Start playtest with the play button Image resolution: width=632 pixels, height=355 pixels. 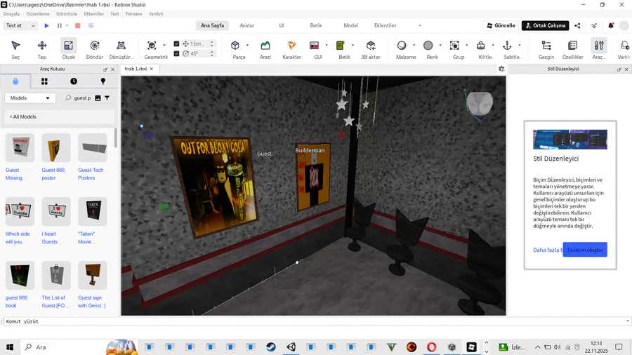coord(46,25)
